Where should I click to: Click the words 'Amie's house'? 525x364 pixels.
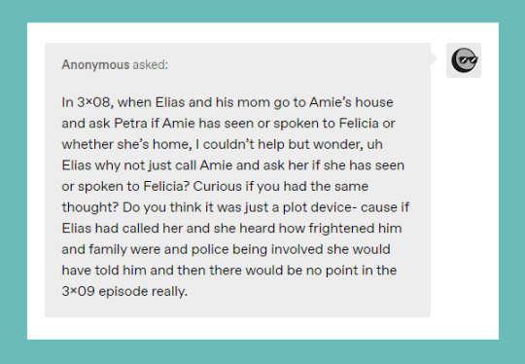351,102
